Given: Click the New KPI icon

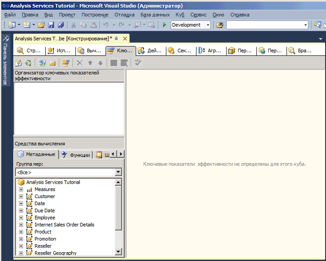Looking at the screenshot, I should point(66,63).
